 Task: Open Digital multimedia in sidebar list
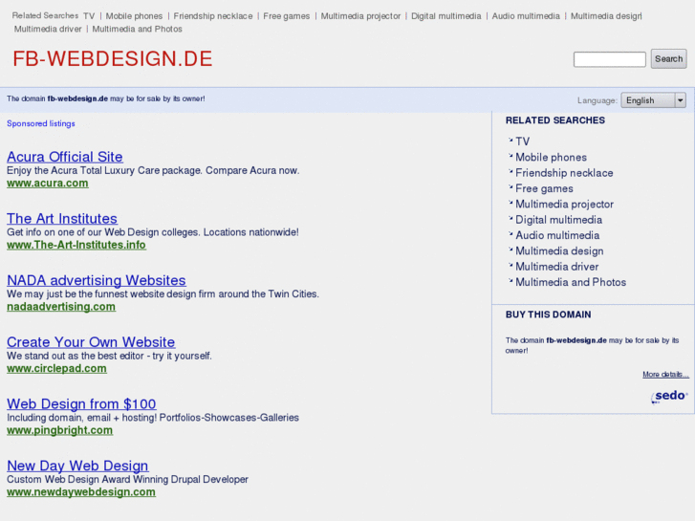coord(558,220)
